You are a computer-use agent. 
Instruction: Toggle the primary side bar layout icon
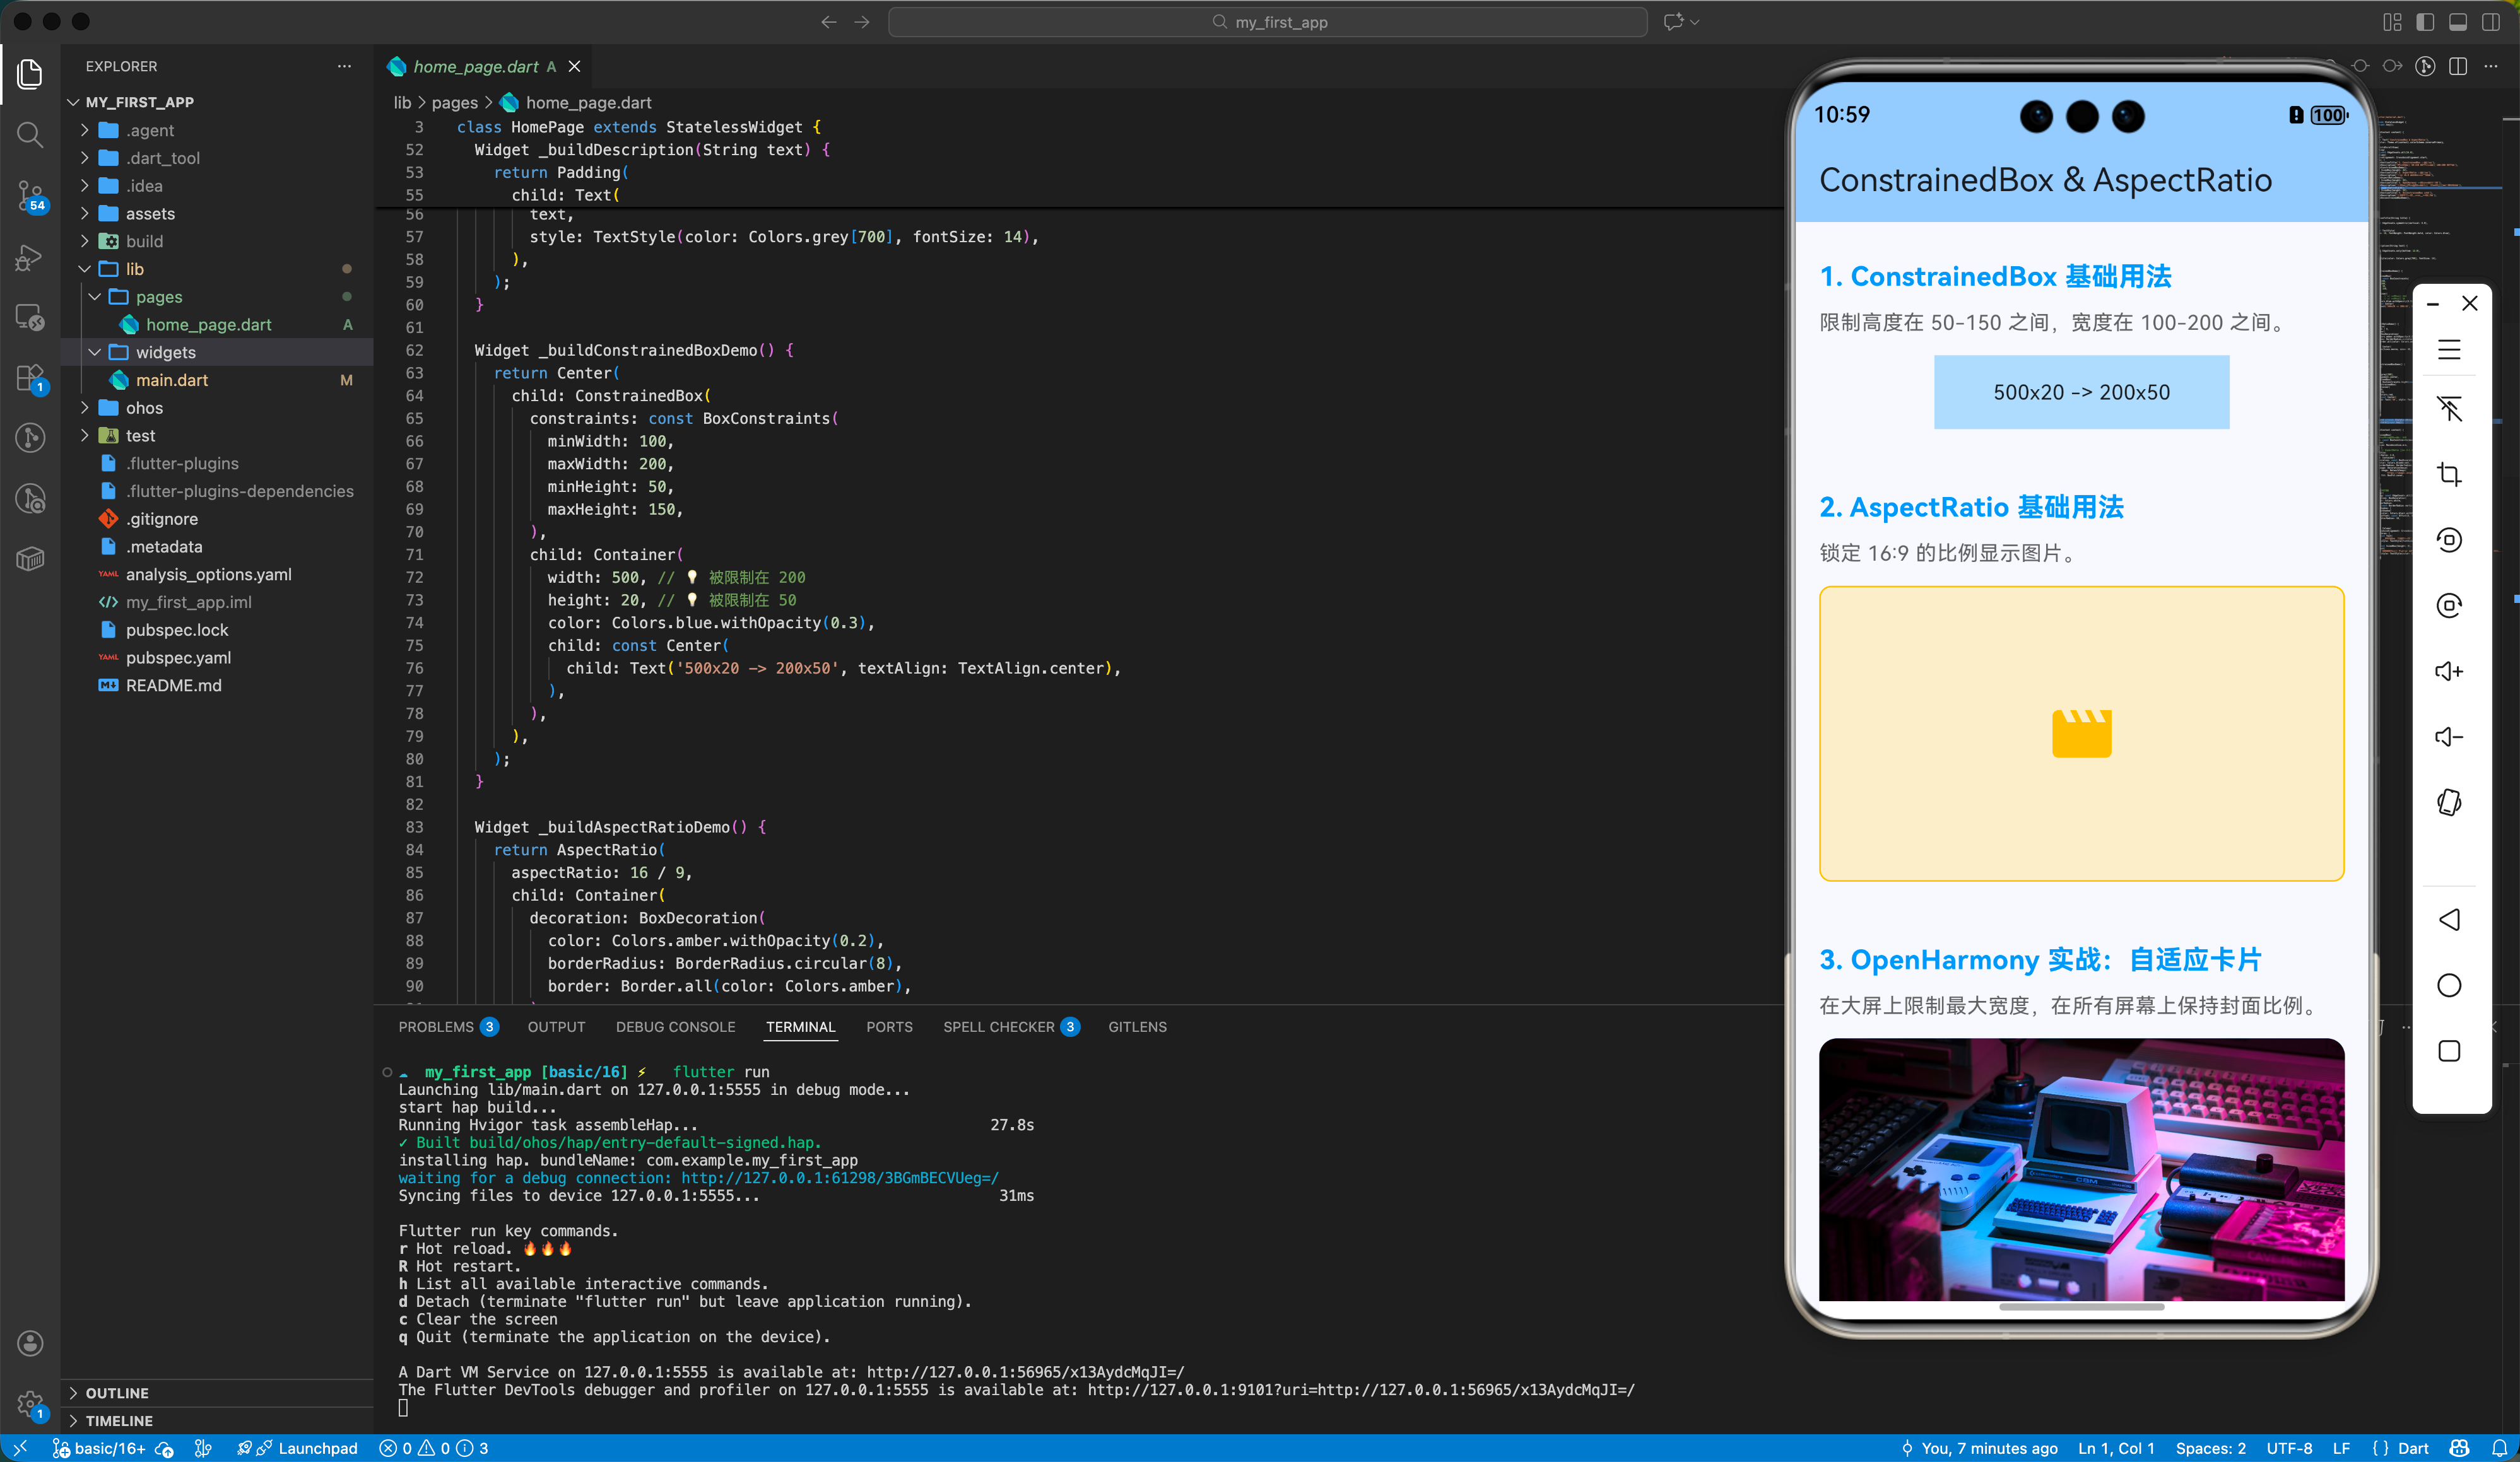2425,22
